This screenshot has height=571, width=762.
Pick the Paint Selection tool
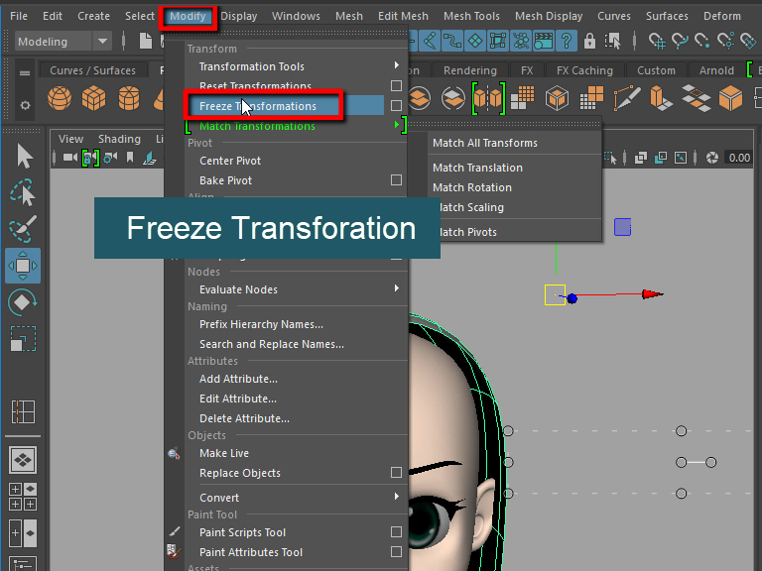pyautogui.click(x=24, y=229)
